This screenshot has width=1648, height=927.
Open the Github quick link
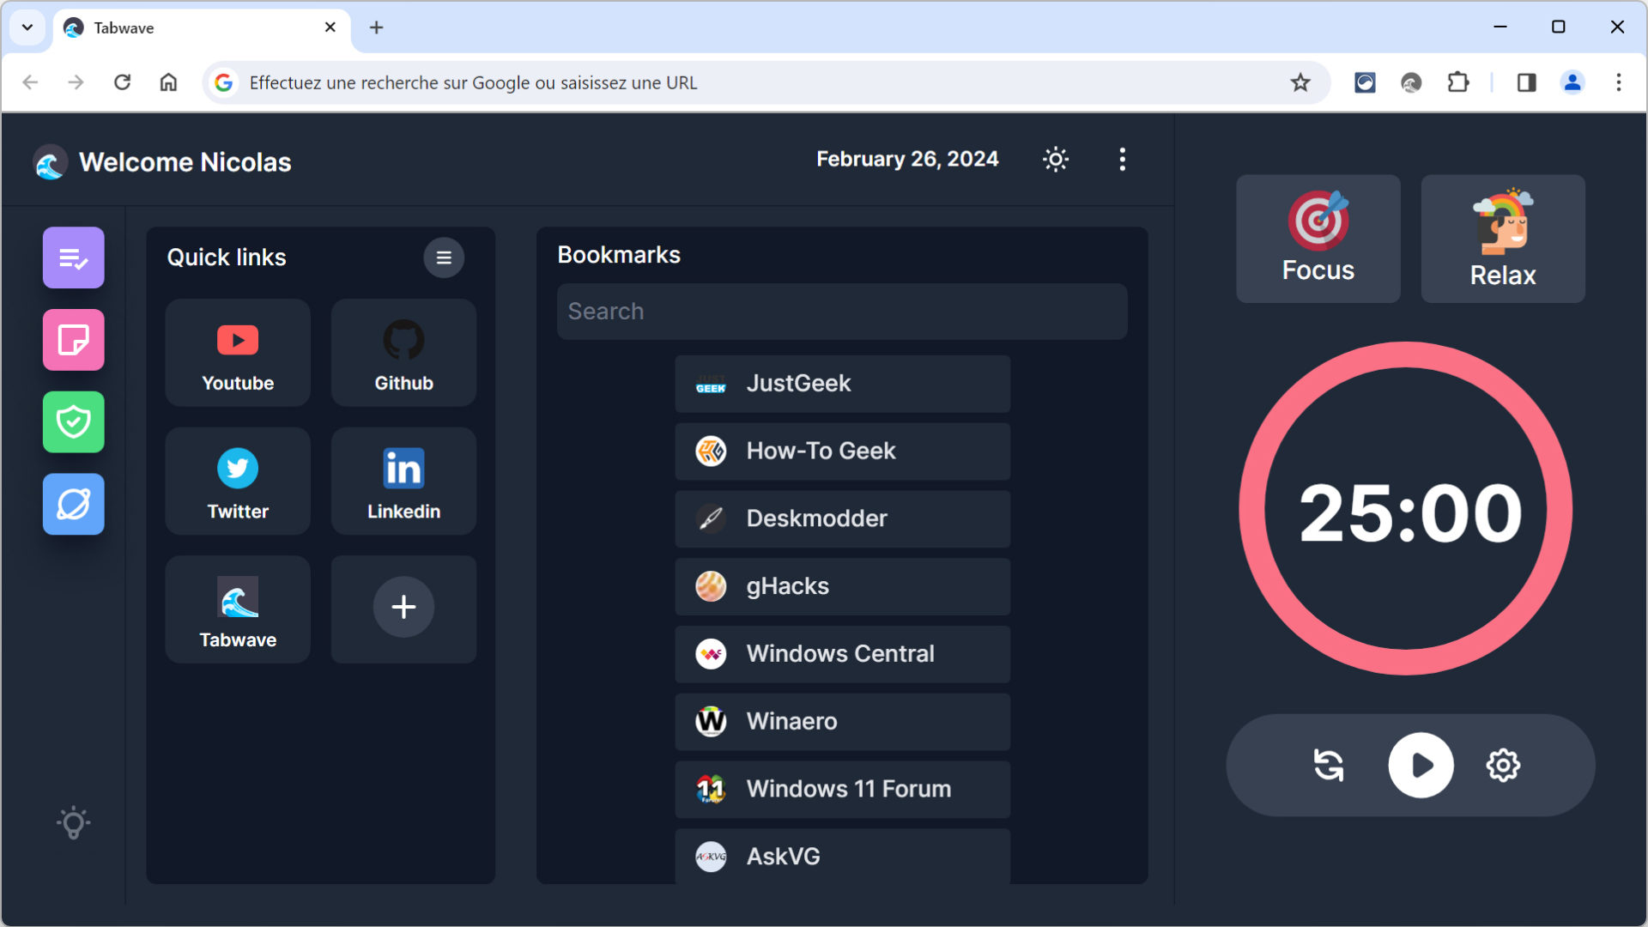pyautogui.click(x=403, y=353)
